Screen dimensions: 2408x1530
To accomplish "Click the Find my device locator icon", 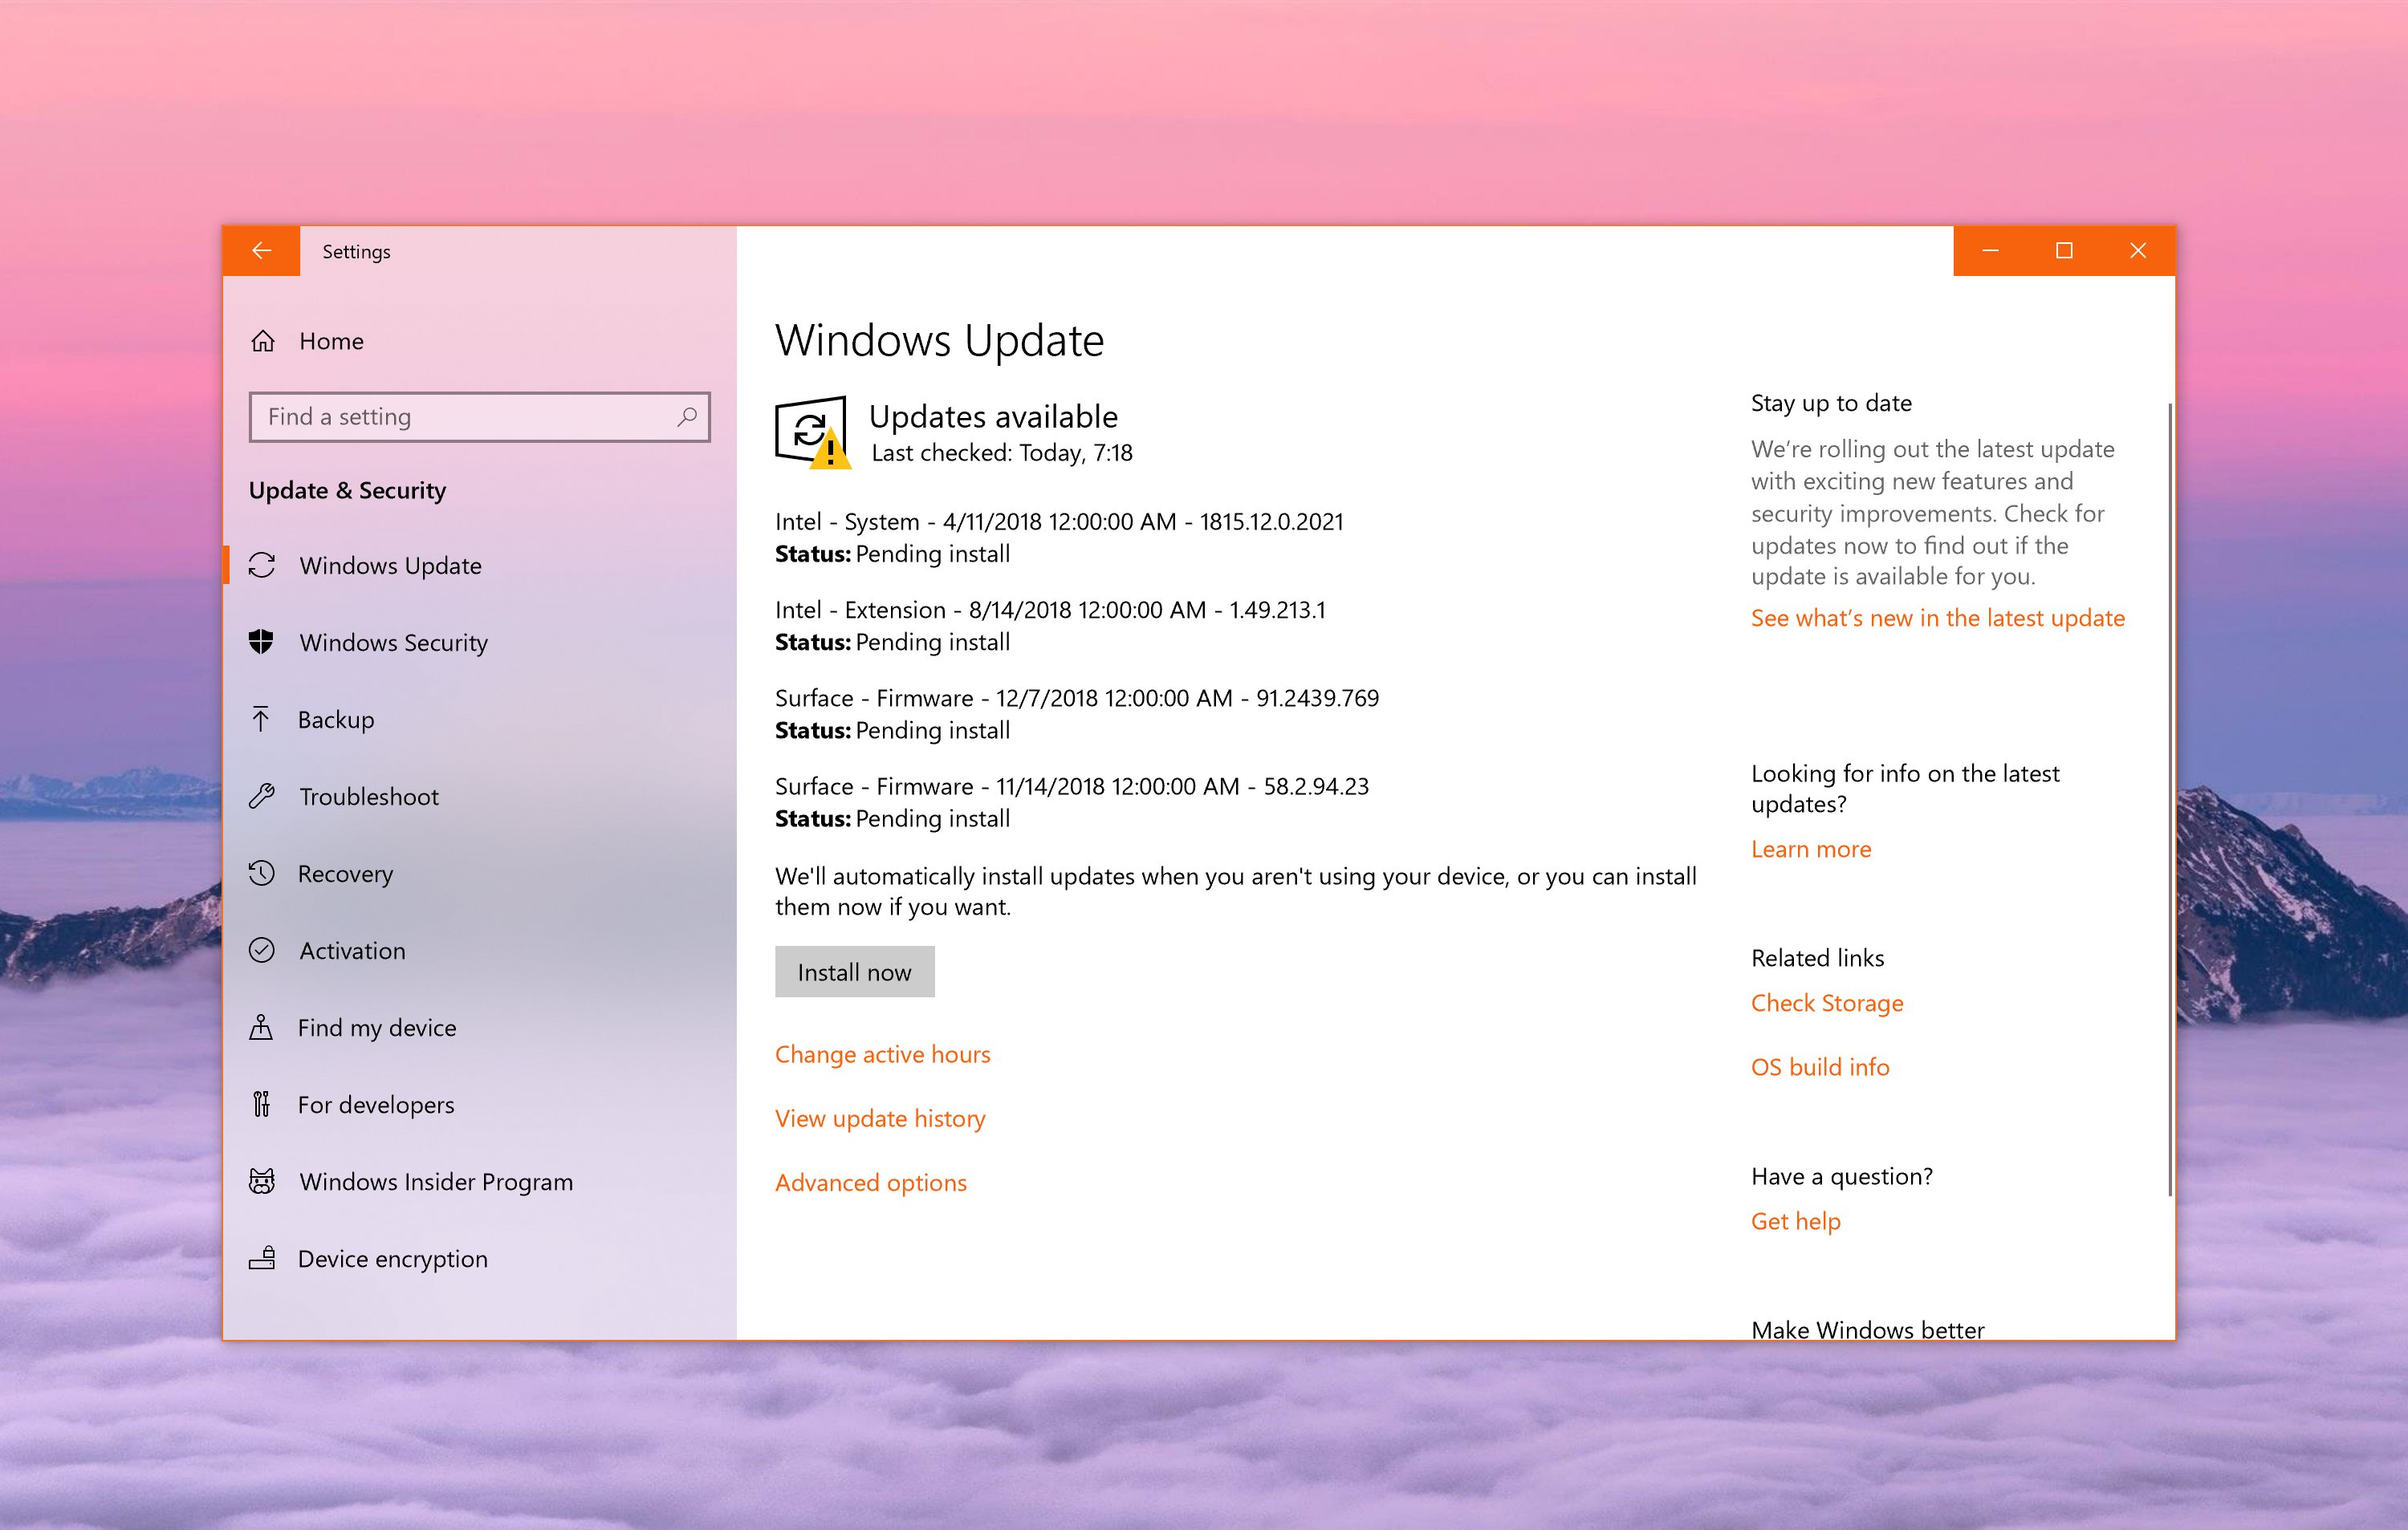I will pyautogui.click(x=262, y=1026).
